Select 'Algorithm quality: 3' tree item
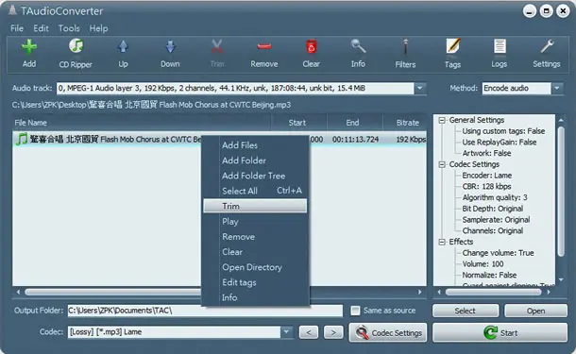This screenshot has height=354, width=576. (x=495, y=197)
